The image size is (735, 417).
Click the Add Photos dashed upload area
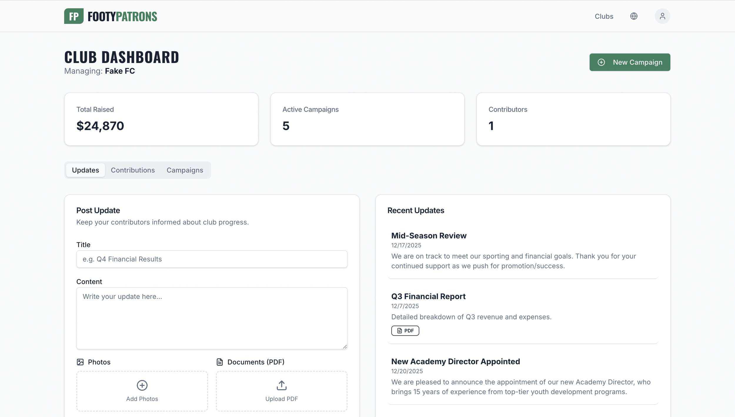click(x=142, y=391)
